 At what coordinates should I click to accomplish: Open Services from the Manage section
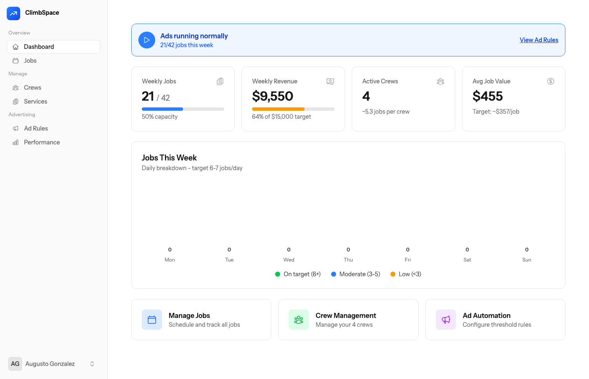pos(35,101)
